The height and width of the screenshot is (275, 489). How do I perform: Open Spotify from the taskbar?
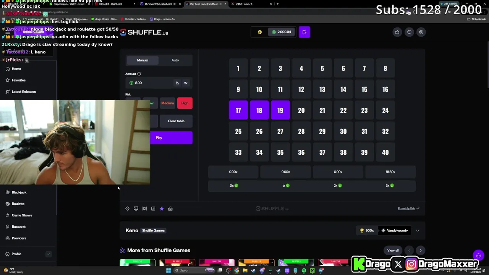pyautogui.click(x=304, y=270)
